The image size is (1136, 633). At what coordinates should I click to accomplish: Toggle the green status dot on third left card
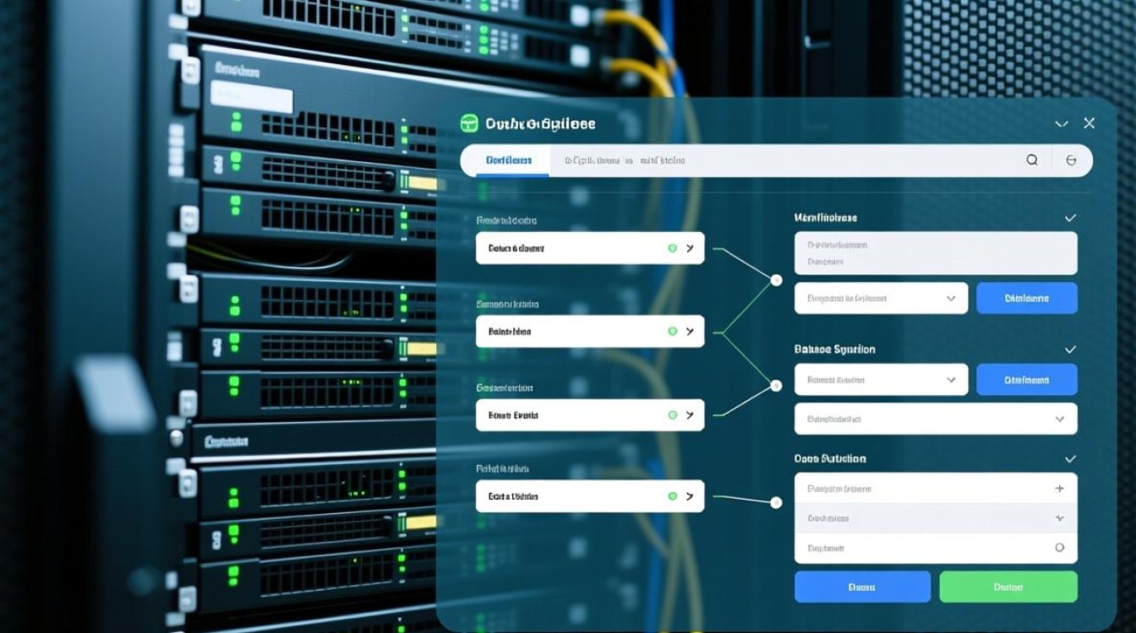(x=672, y=415)
